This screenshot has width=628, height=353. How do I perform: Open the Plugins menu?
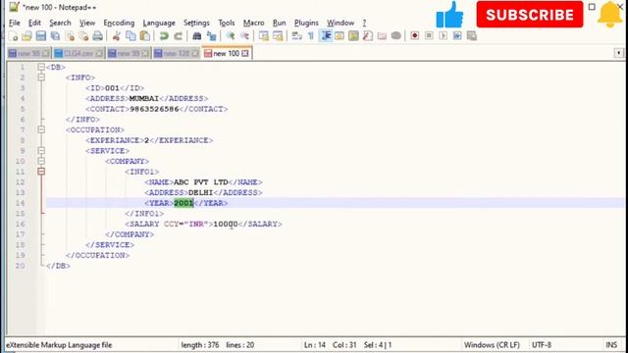[306, 23]
